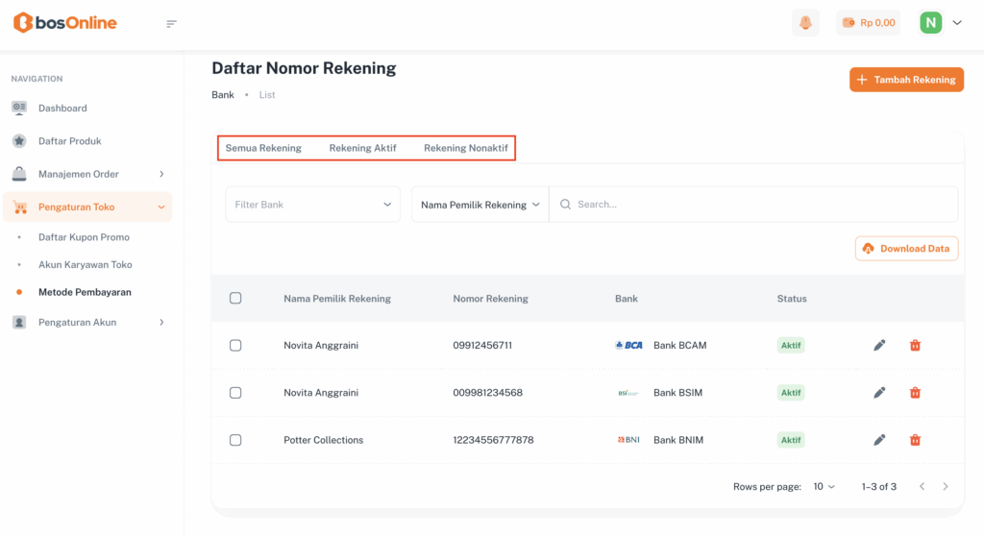Image resolution: width=984 pixels, height=536 pixels.
Task: Open the wallet balance Rp 0,00
Action: click(869, 23)
